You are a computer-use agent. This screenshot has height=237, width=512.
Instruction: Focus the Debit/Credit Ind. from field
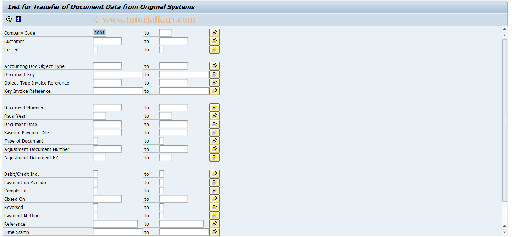95,174
